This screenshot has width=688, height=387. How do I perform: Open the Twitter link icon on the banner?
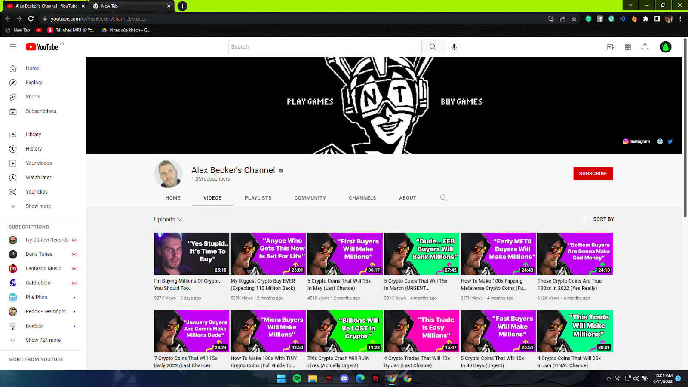point(670,141)
